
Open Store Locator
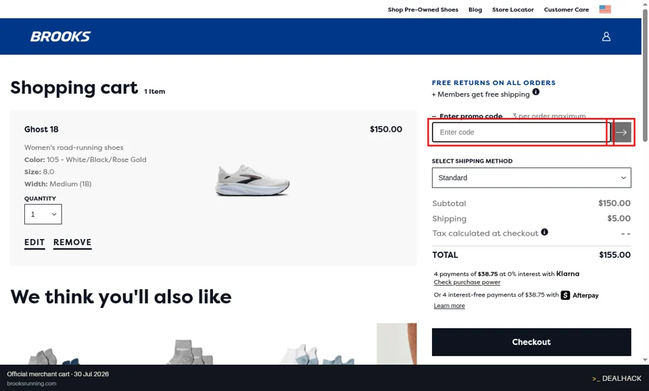(x=513, y=9)
